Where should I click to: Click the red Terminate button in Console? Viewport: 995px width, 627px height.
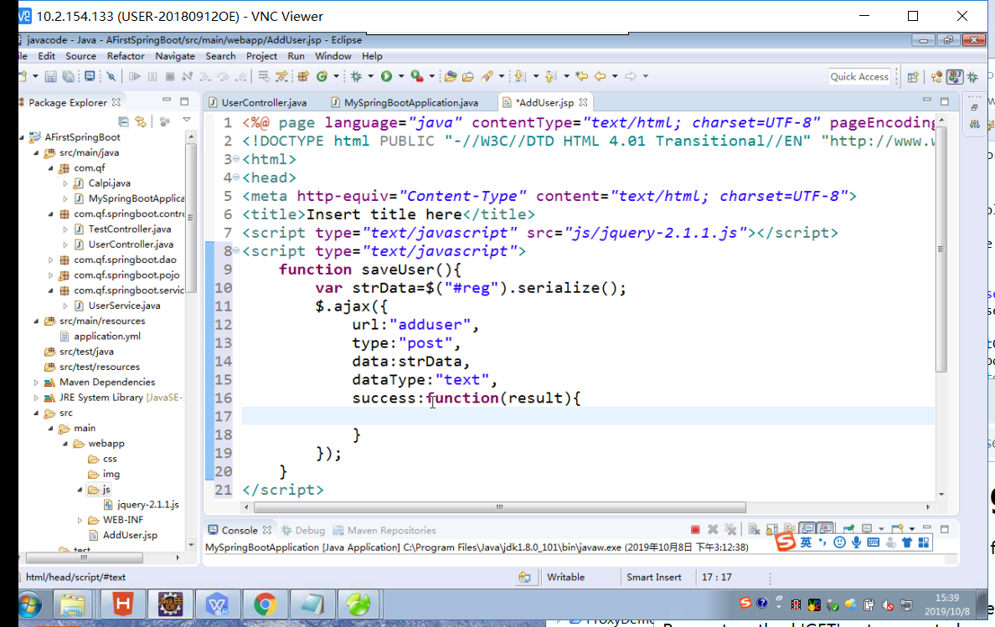click(x=695, y=529)
